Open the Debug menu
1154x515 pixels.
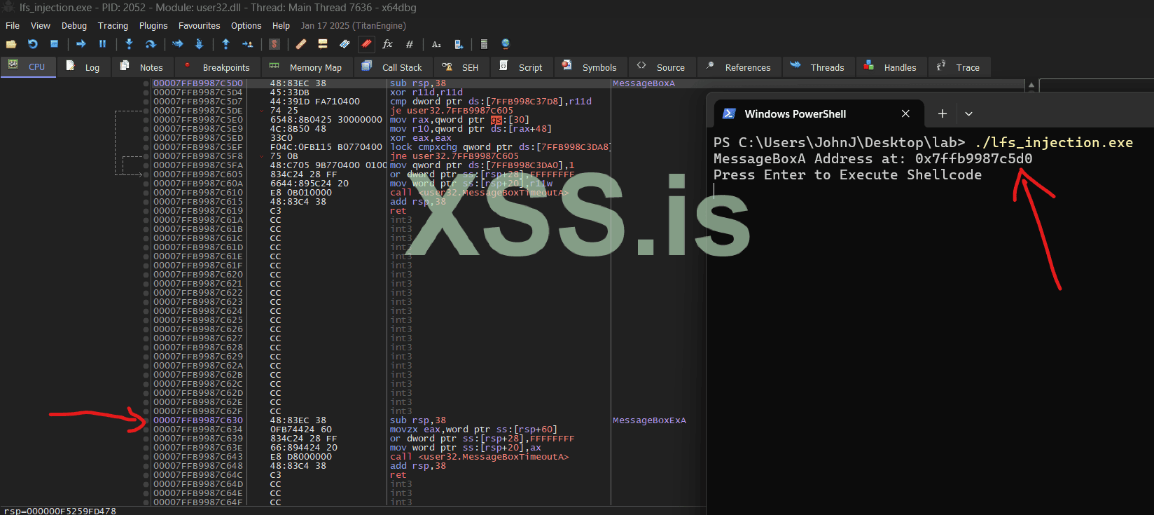74,25
